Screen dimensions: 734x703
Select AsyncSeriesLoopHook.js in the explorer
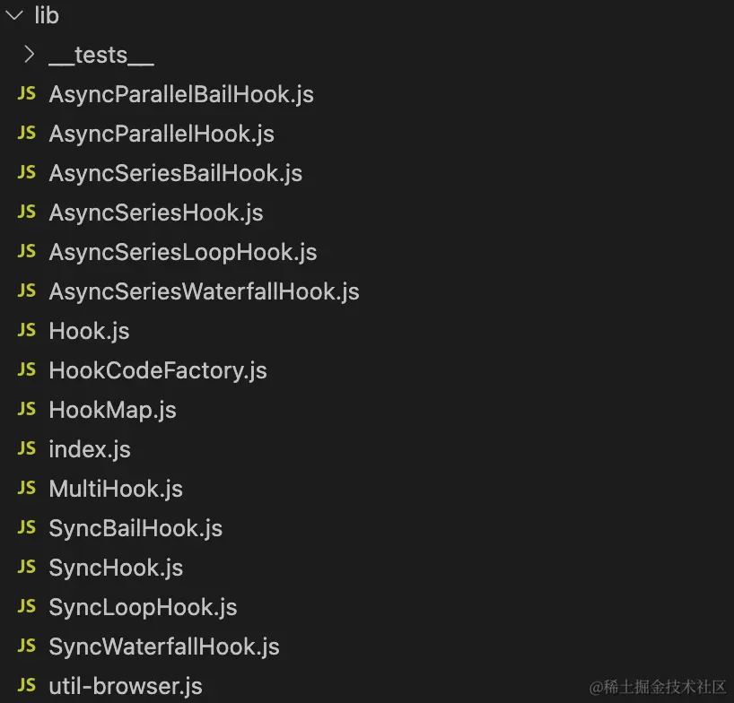(183, 252)
